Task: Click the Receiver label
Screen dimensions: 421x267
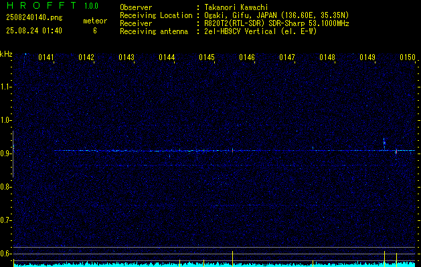Action: pyautogui.click(x=136, y=23)
